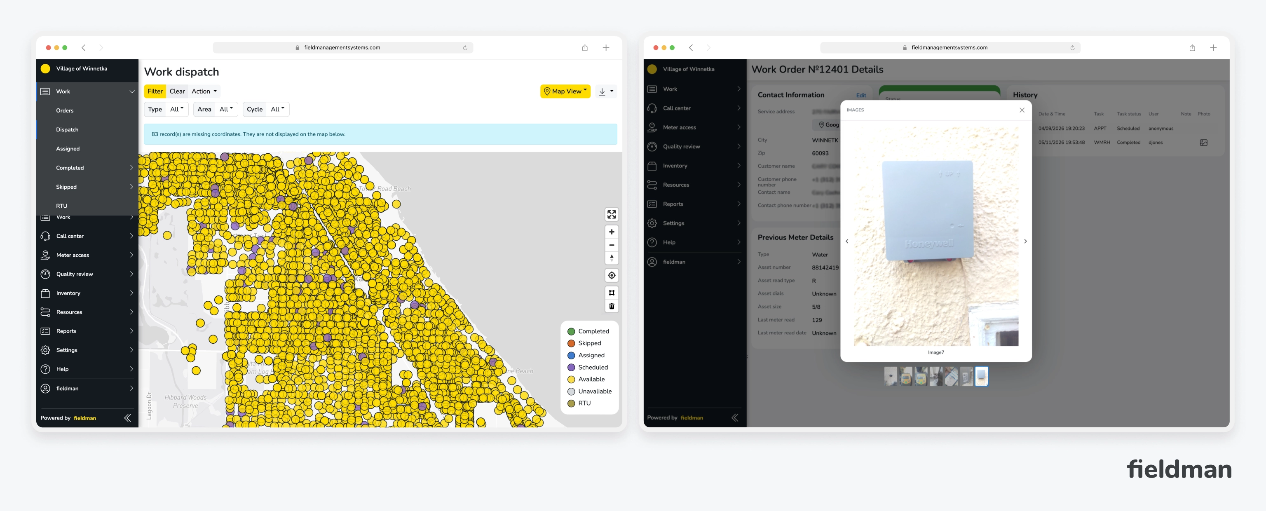Delete drawn shape with trash tool
Image resolution: width=1266 pixels, height=511 pixels.
click(x=612, y=306)
